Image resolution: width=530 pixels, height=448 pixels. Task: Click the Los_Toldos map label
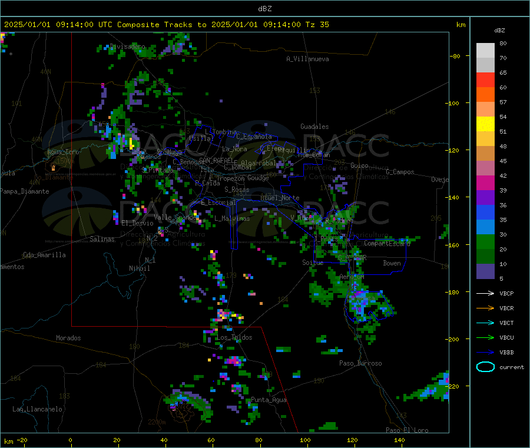234,337
